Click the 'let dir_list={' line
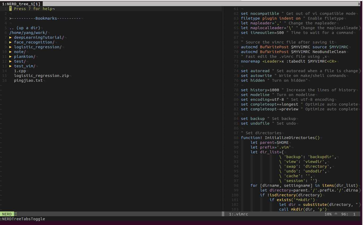The width and height of the screenshot is (363, 225). coord(267,152)
